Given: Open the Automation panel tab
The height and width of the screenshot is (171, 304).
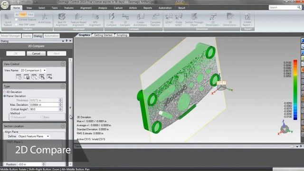Looking at the screenshot, I should (x=51, y=36).
